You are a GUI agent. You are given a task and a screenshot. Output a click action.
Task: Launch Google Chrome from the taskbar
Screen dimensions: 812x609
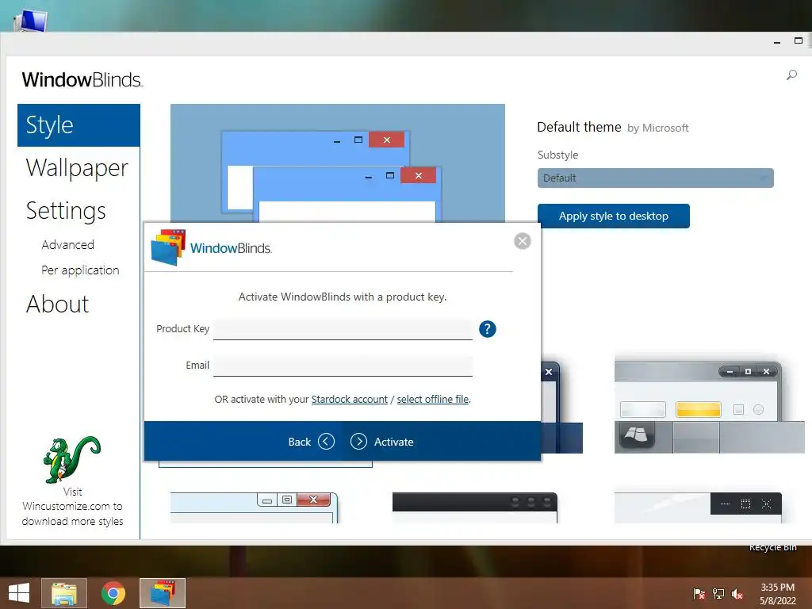(x=113, y=593)
